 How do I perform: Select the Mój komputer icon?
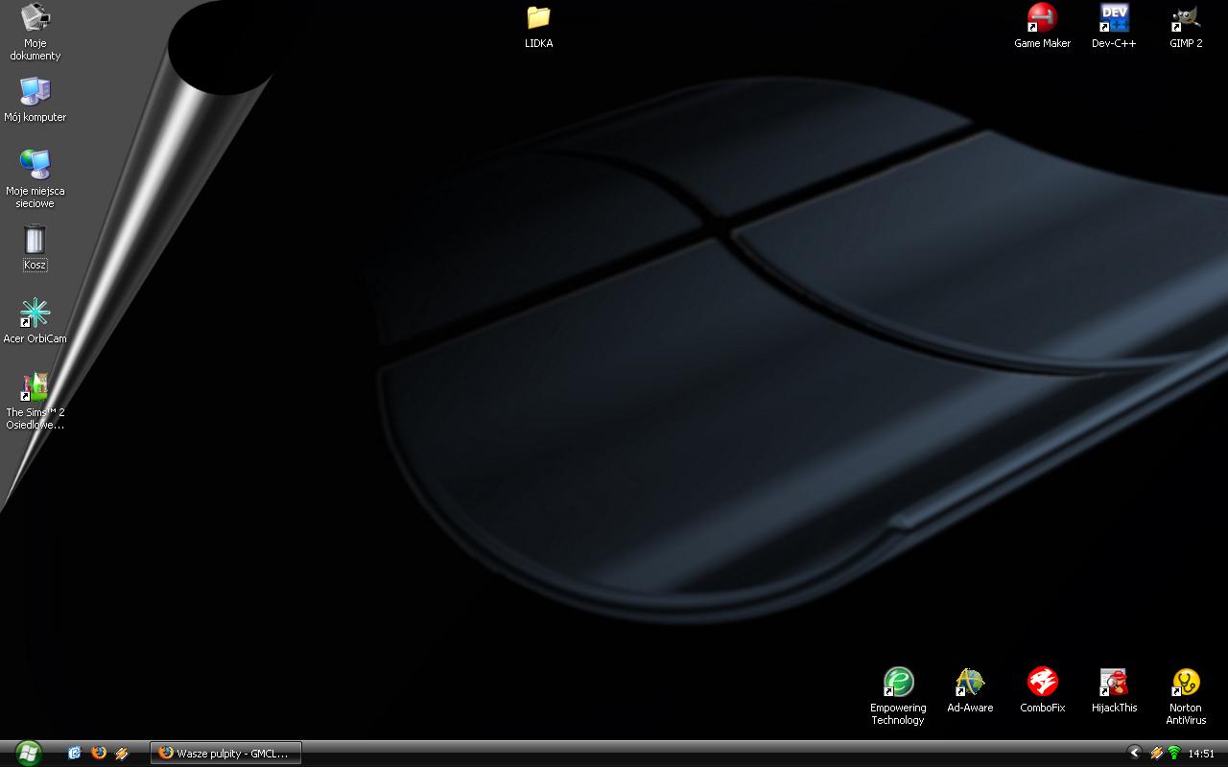tap(35, 92)
